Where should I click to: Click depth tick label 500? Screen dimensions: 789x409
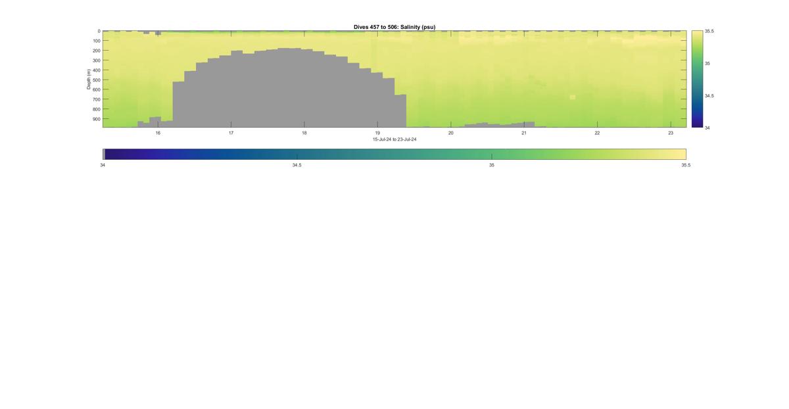coord(96,80)
